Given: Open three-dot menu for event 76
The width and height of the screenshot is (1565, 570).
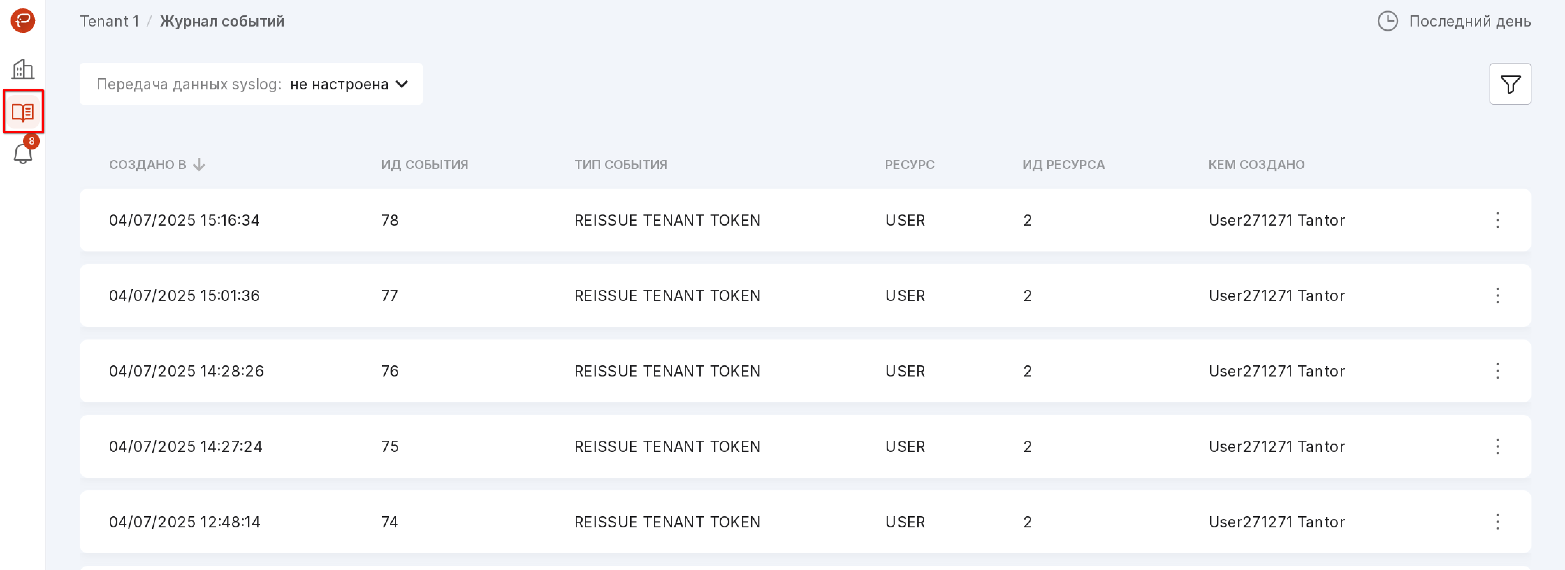Looking at the screenshot, I should tap(1497, 371).
